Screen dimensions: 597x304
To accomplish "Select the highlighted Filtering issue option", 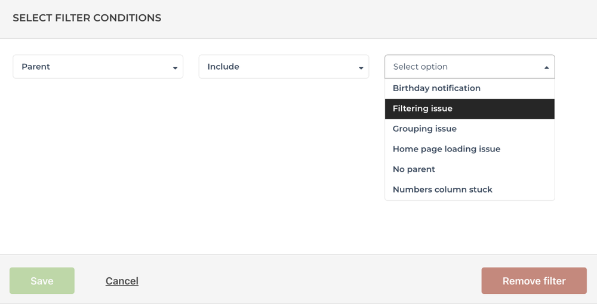I will click(470, 108).
